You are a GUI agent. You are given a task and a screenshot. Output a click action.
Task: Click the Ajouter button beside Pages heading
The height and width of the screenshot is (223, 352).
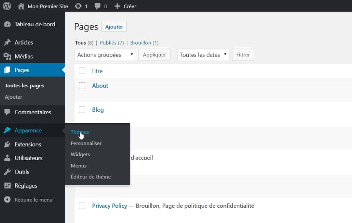114,27
